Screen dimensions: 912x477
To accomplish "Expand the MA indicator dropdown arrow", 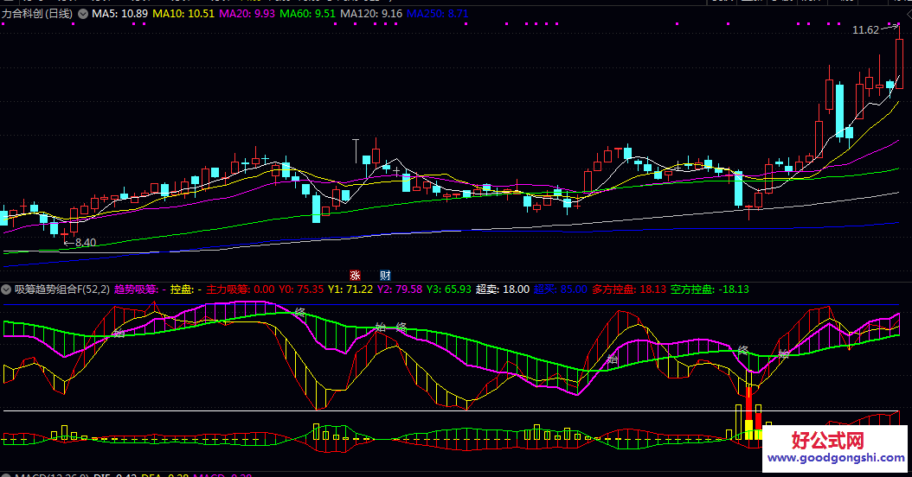I will 83,14.
